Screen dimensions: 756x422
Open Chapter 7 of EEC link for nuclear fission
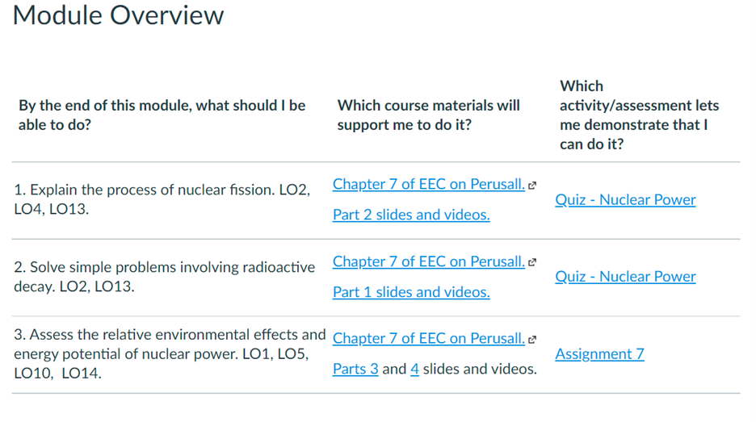click(x=428, y=184)
